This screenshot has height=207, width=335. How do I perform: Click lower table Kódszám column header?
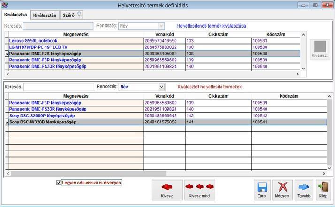289,96
